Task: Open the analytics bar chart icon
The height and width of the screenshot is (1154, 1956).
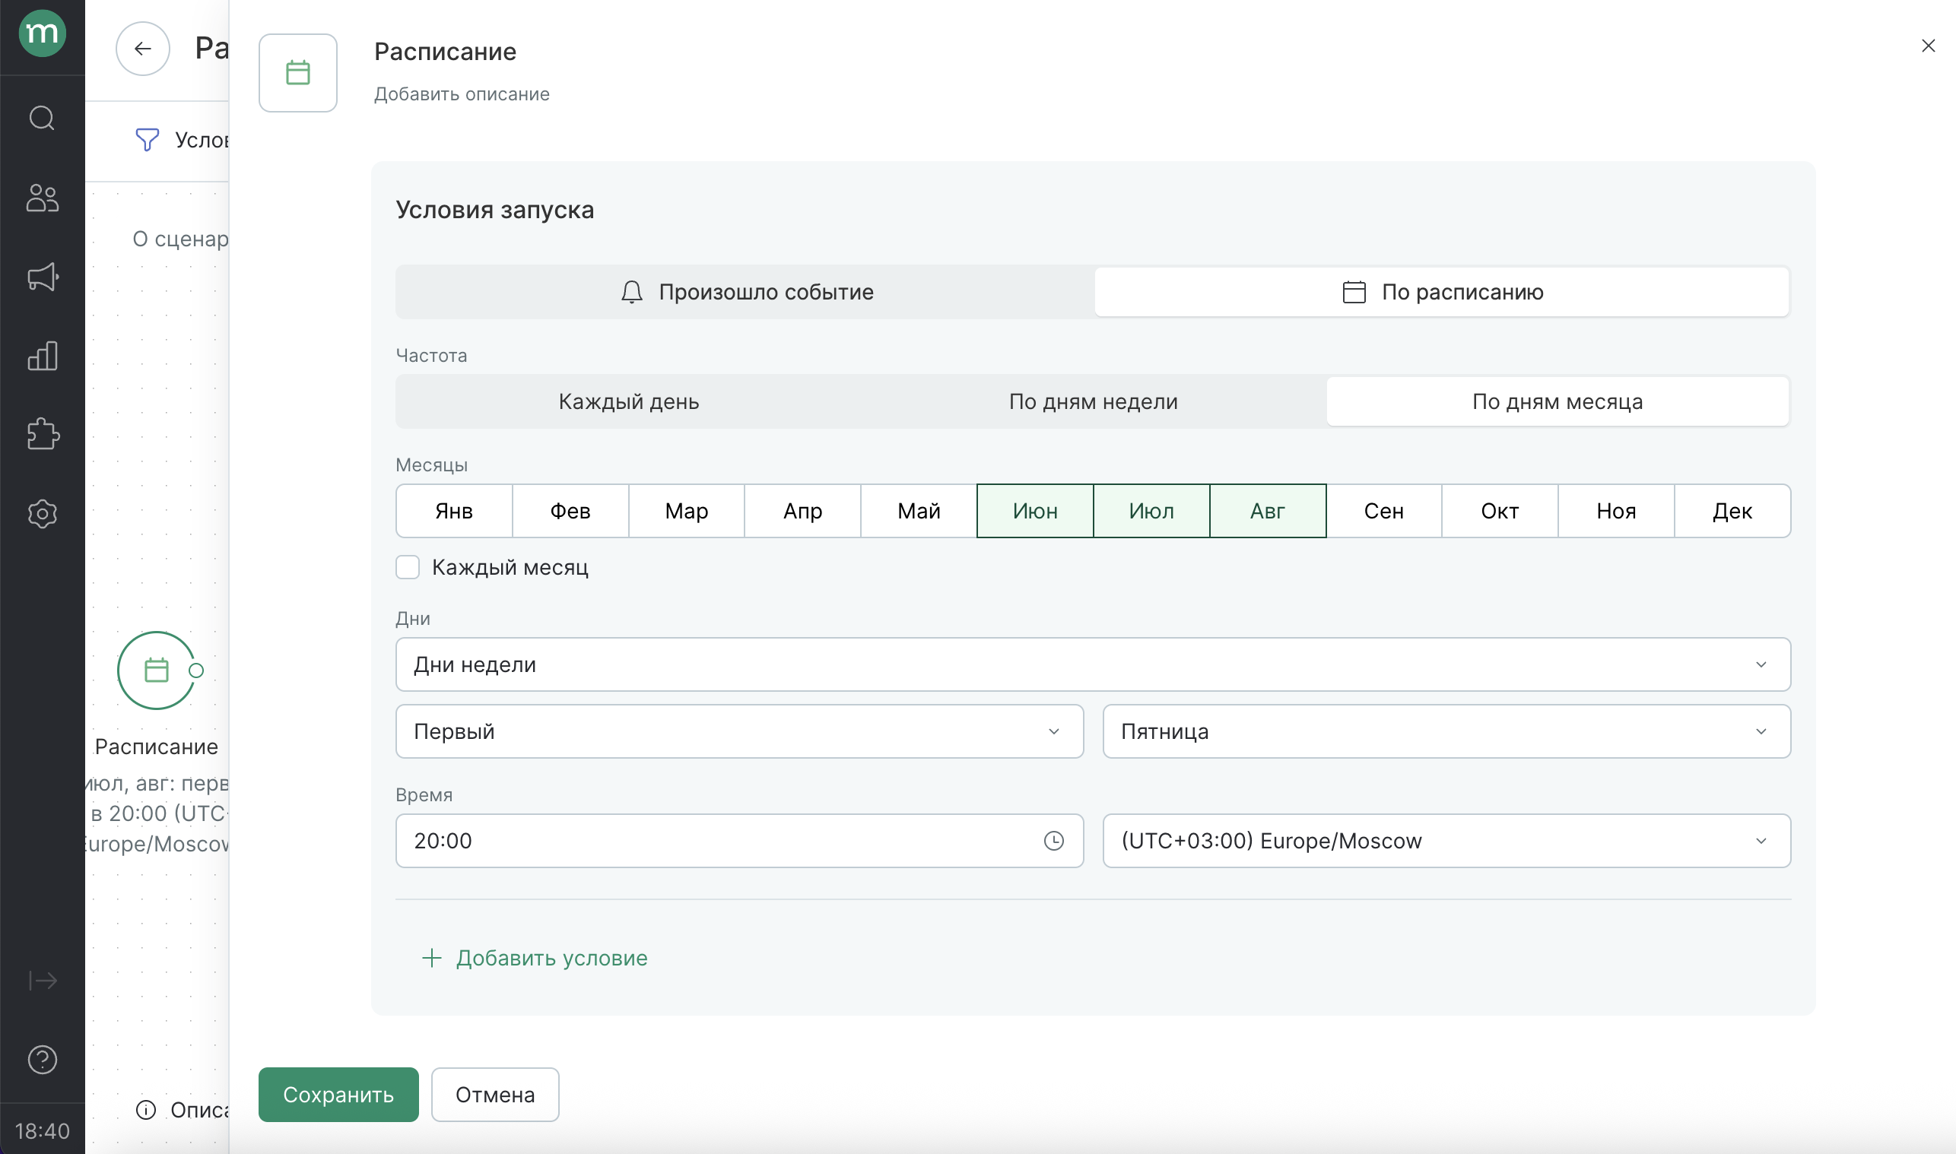Action: pyautogui.click(x=42, y=355)
